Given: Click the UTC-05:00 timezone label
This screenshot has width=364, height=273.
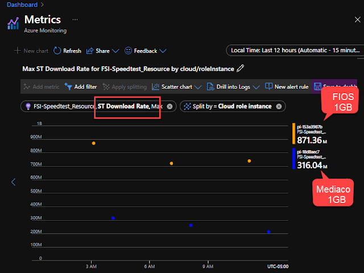Looking at the screenshot, I should pyautogui.click(x=278, y=267).
